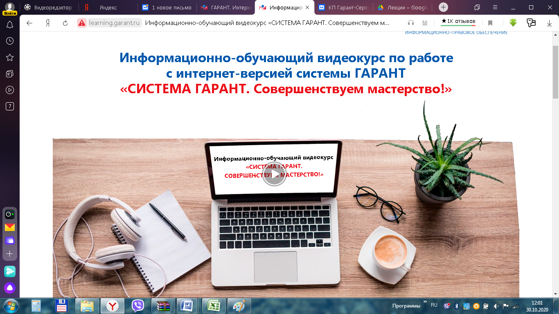Open the translate/chat extension icon

[531, 23]
